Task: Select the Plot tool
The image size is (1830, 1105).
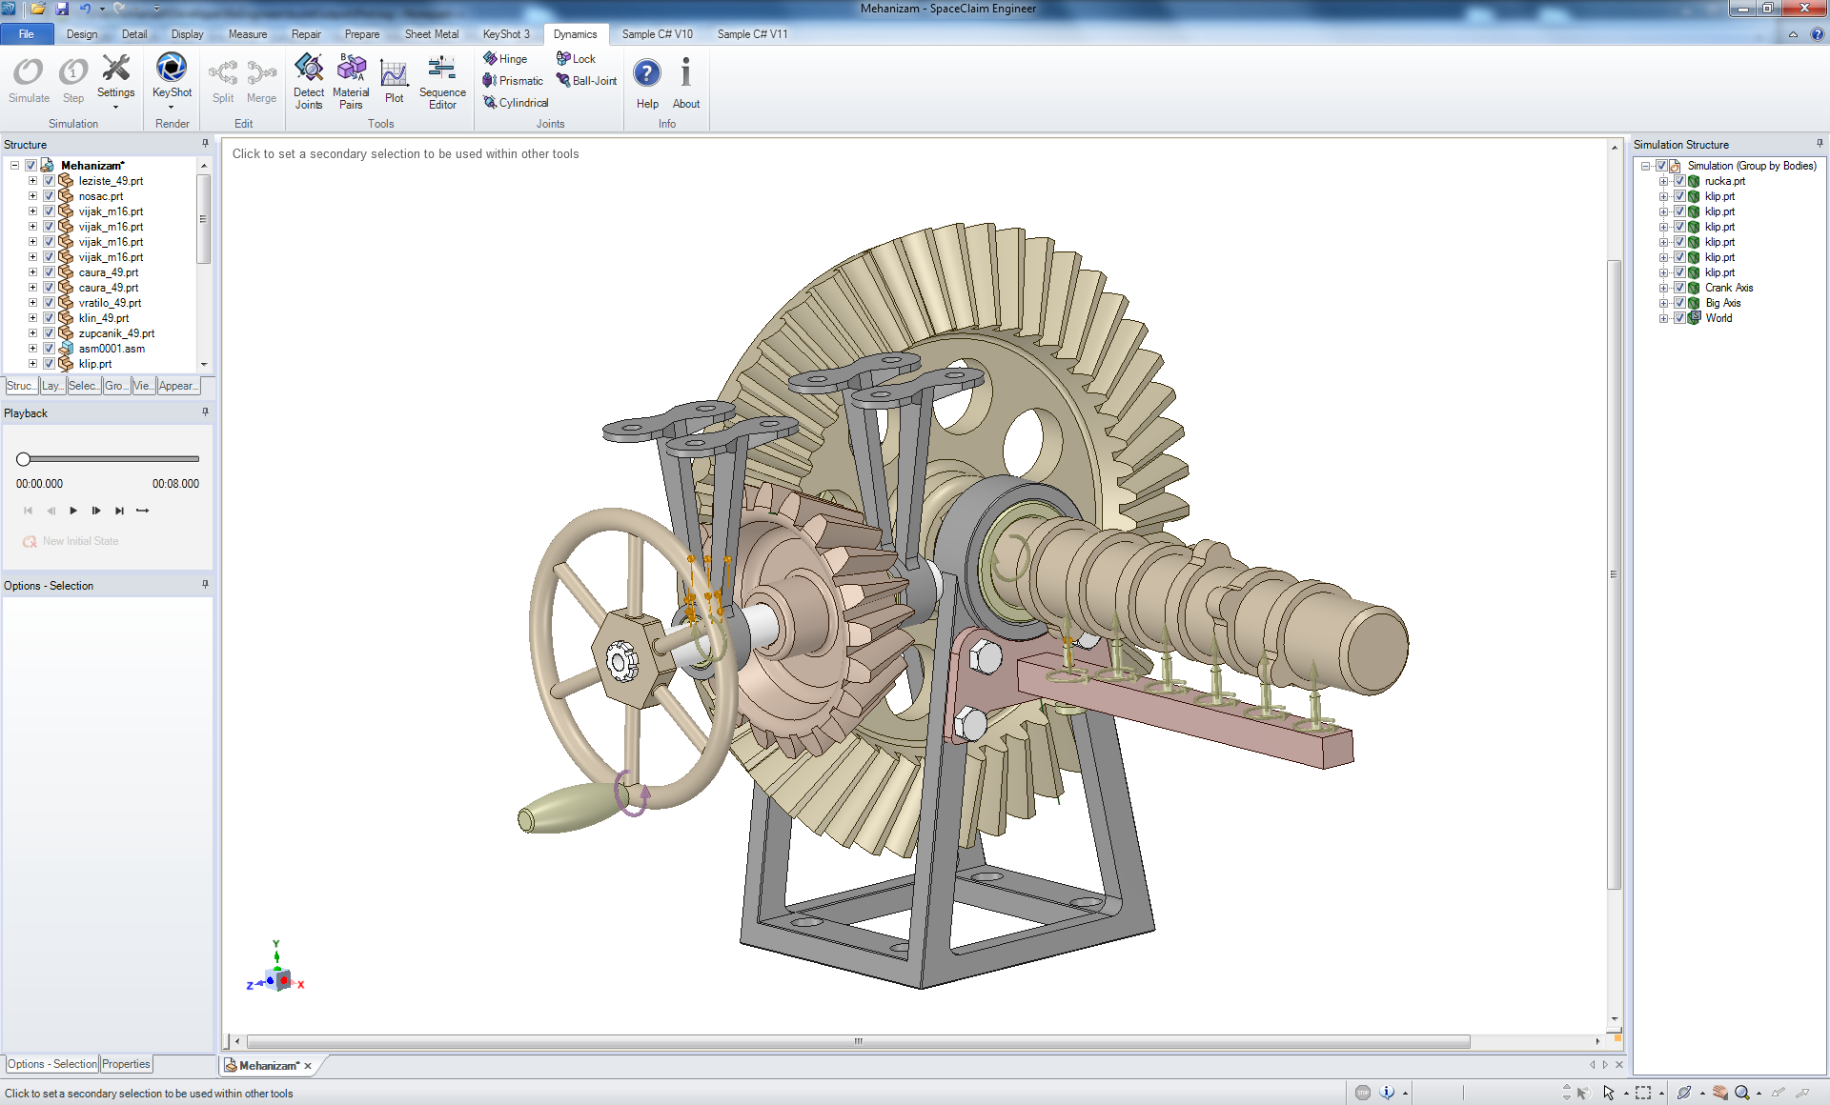Action: pos(394,81)
